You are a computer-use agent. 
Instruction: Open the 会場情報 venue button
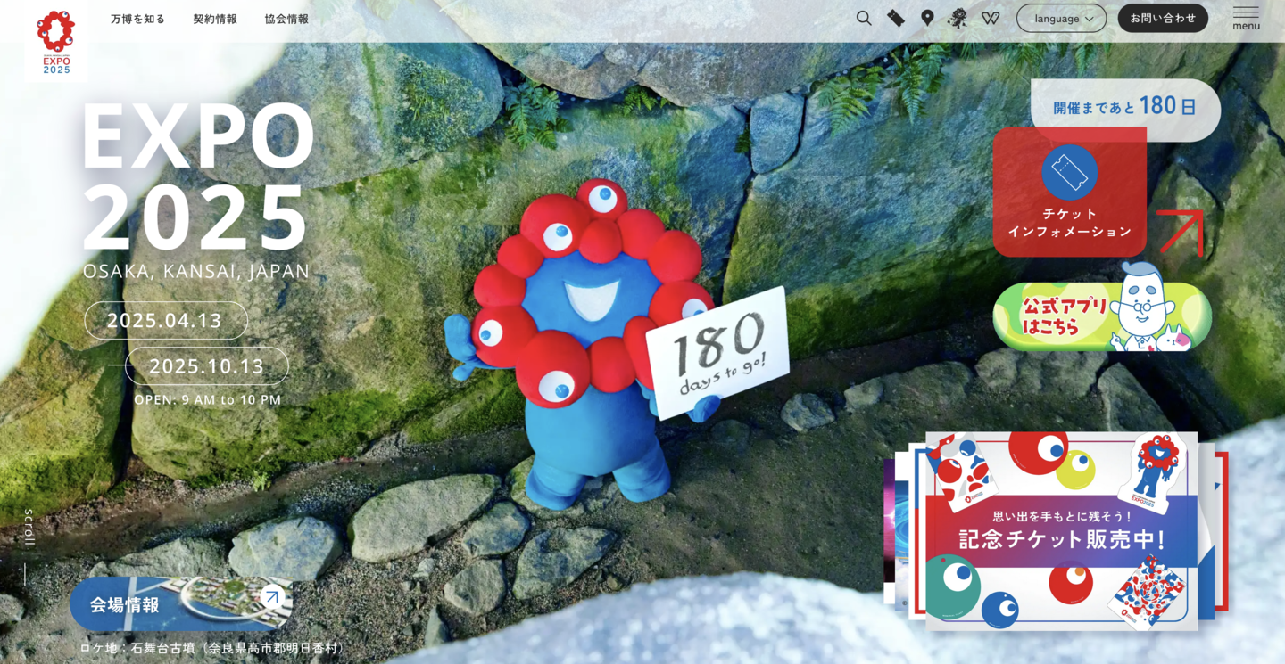point(180,603)
